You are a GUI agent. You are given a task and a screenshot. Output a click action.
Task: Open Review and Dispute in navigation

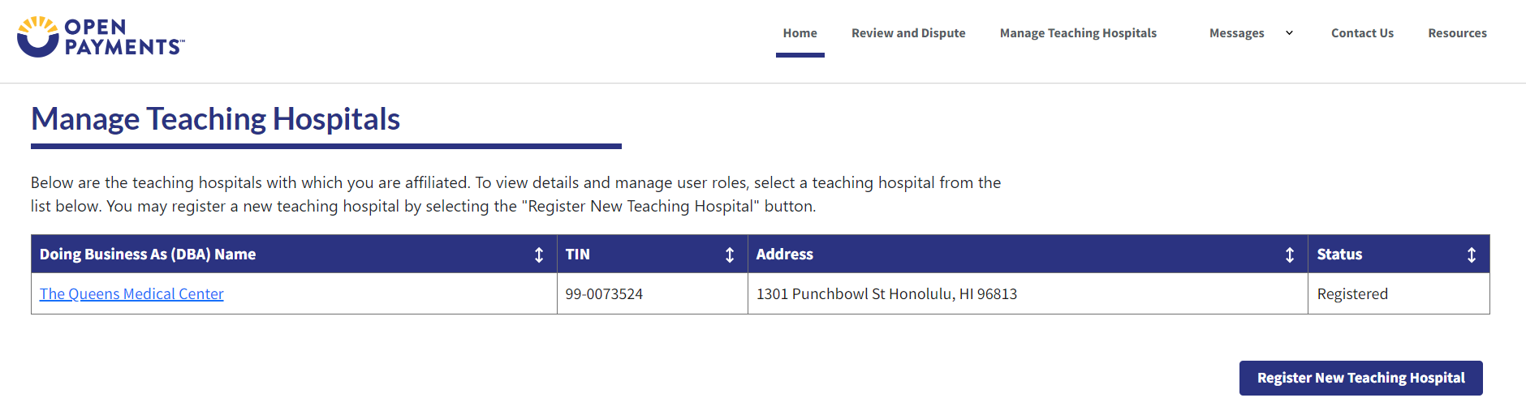908,33
